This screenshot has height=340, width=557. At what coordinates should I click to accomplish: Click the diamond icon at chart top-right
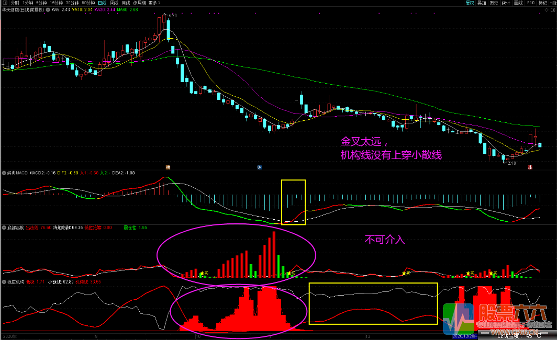click(547, 10)
